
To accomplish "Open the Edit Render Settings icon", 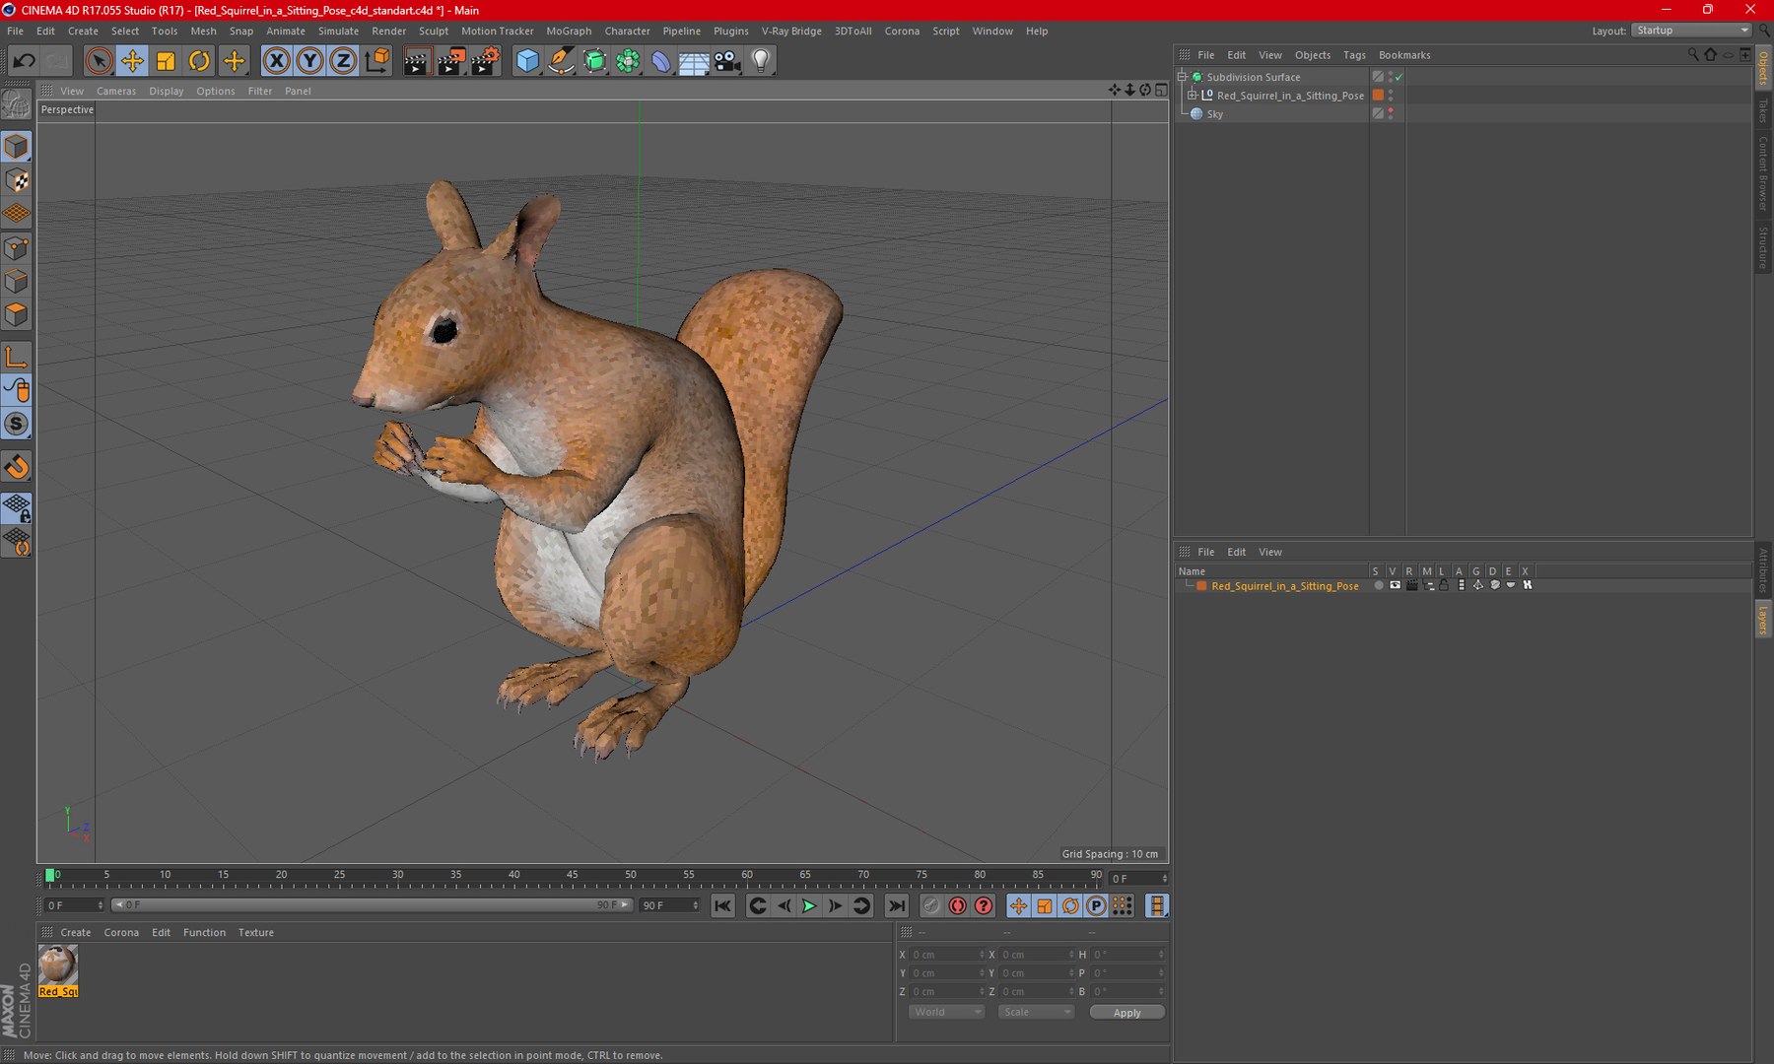I will click(x=484, y=61).
